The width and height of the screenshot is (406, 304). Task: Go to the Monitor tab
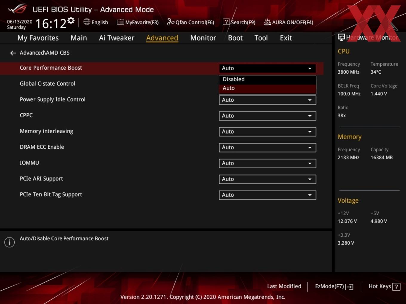click(x=203, y=38)
